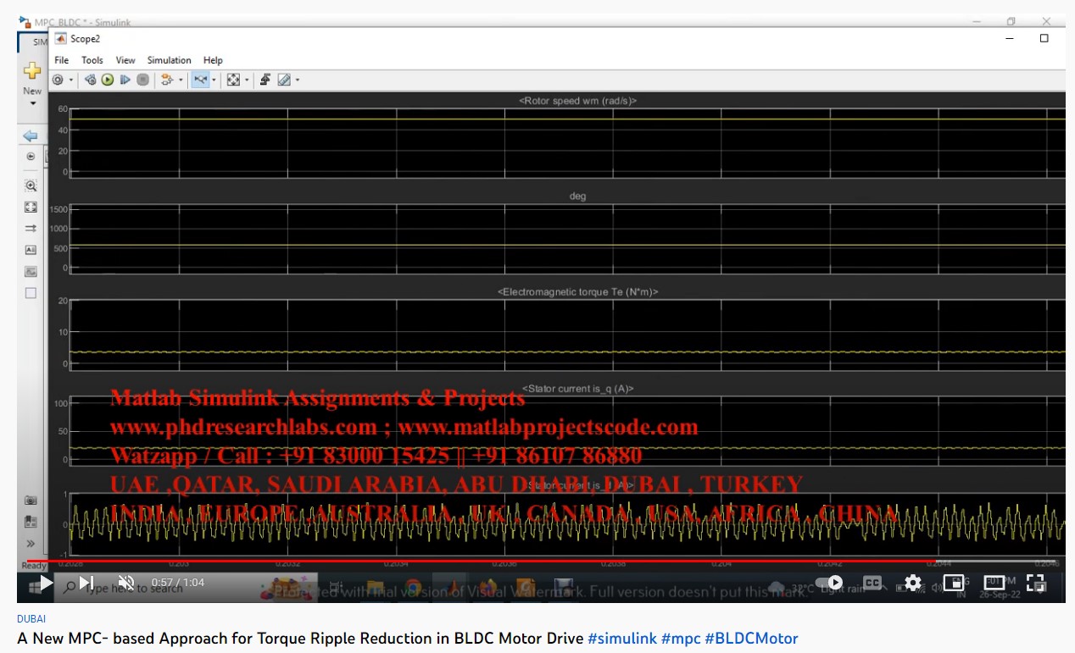Open the #simulink hashtag link

[622, 639]
